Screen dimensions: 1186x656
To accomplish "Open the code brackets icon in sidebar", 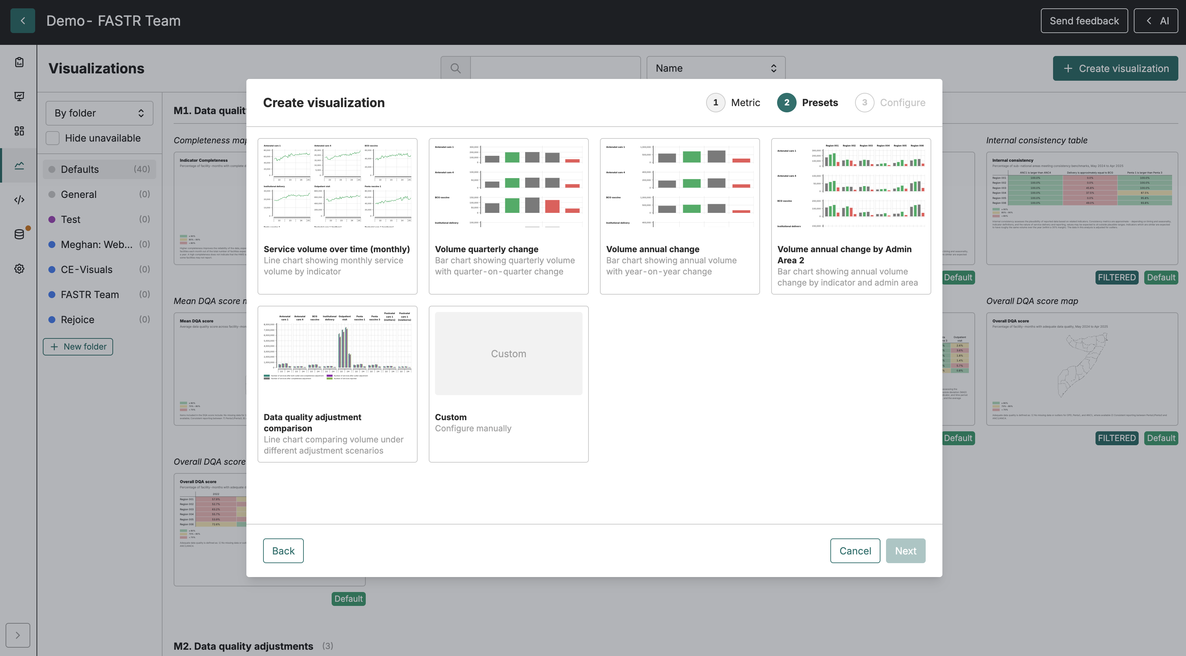I will point(19,200).
